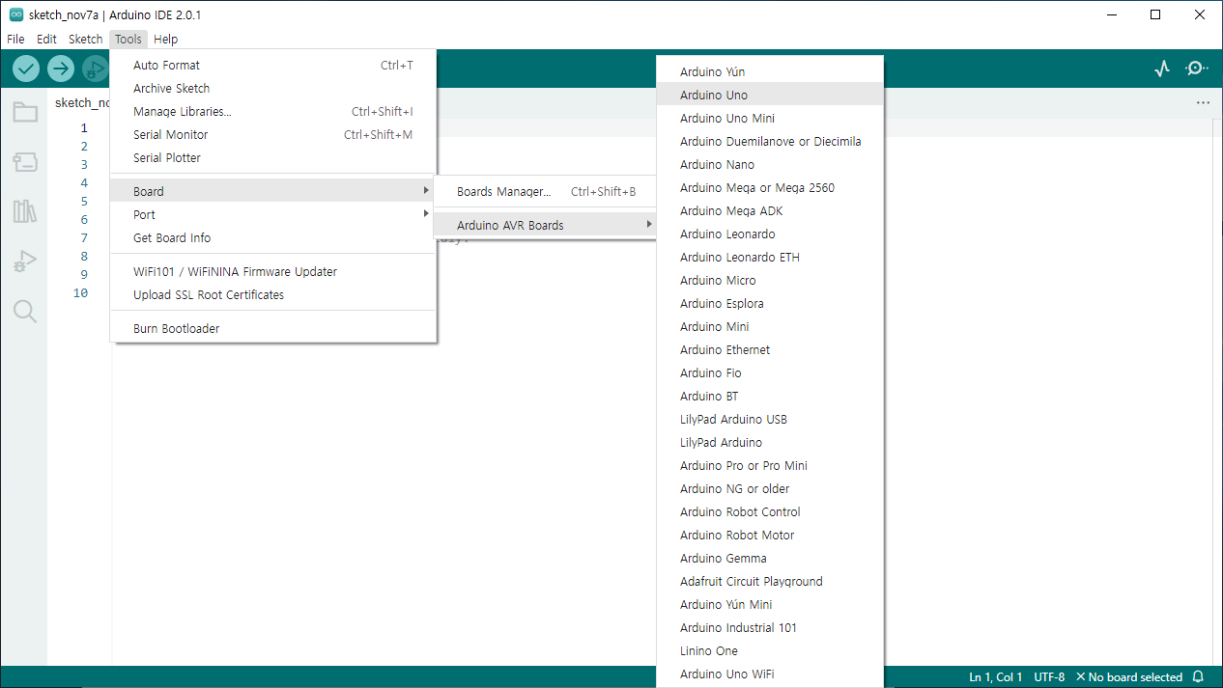Open WiFi101 / WiFiNINA Firmware Updater
The height and width of the screenshot is (688, 1223).
click(273, 272)
